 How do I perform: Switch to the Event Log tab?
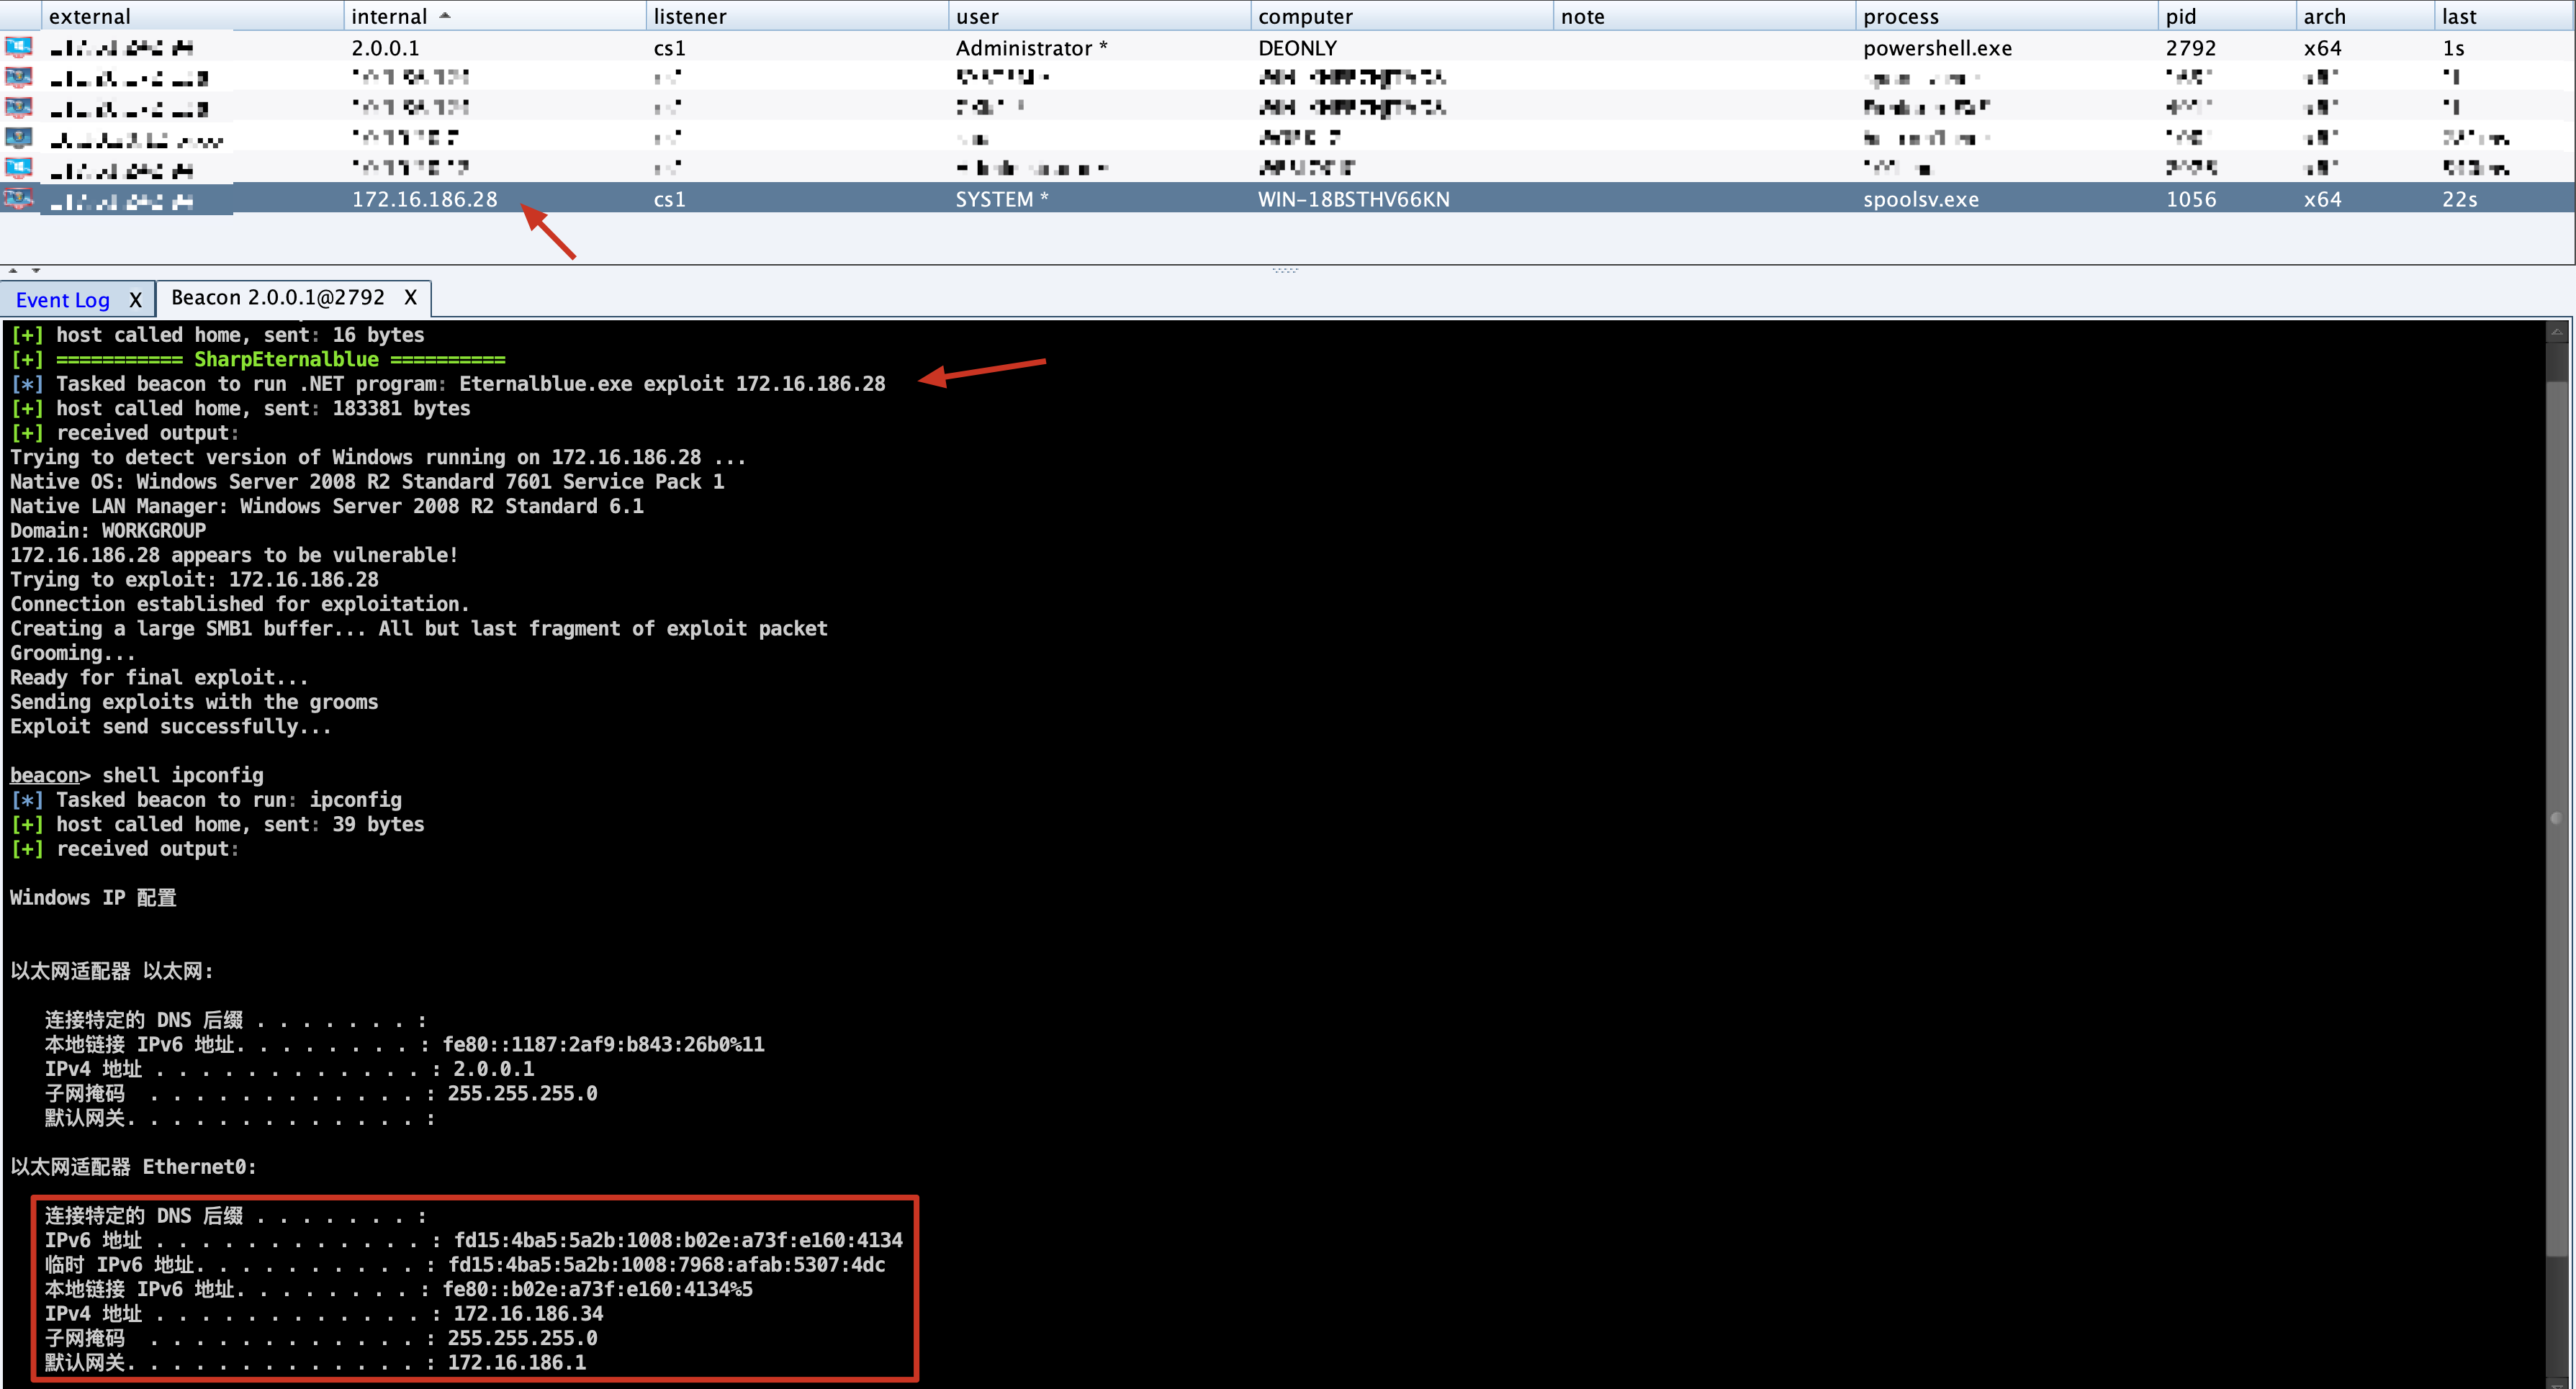pyautogui.click(x=62, y=300)
